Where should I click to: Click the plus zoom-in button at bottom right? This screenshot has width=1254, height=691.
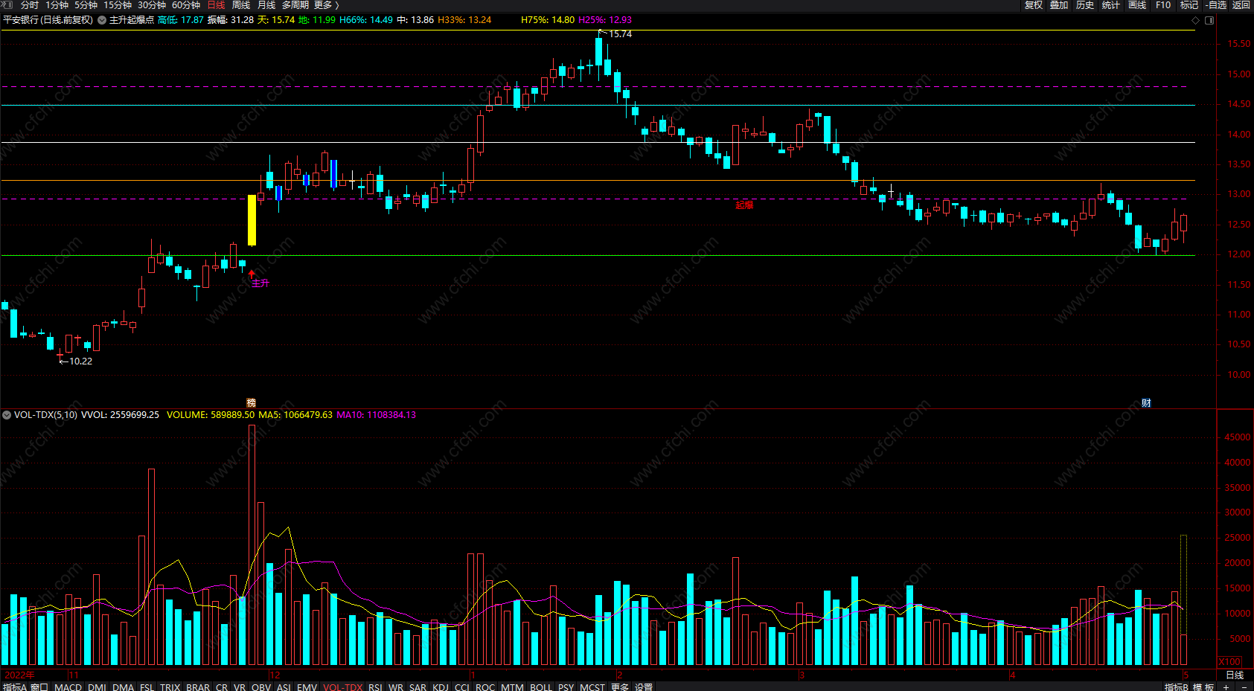tap(1226, 687)
